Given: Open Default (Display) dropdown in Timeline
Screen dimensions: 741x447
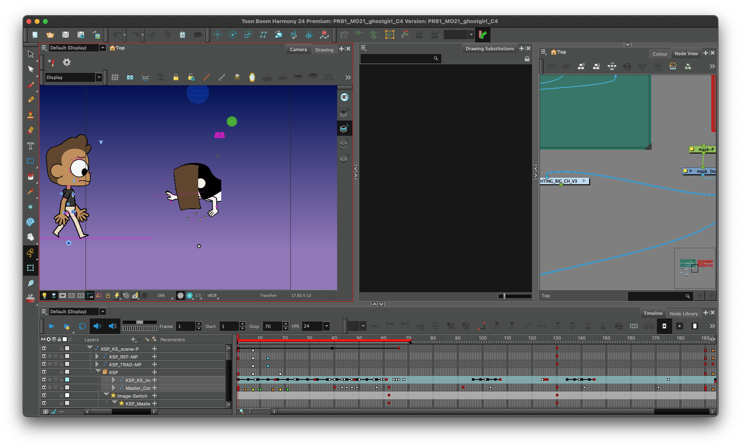Looking at the screenshot, I should pyautogui.click(x=103, y=312).
